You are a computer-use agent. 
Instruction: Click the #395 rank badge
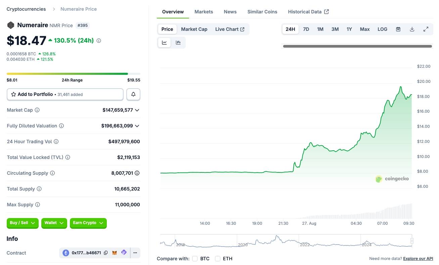[83, 25]
